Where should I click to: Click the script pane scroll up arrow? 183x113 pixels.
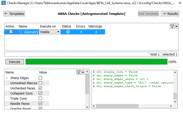[175, 72]
